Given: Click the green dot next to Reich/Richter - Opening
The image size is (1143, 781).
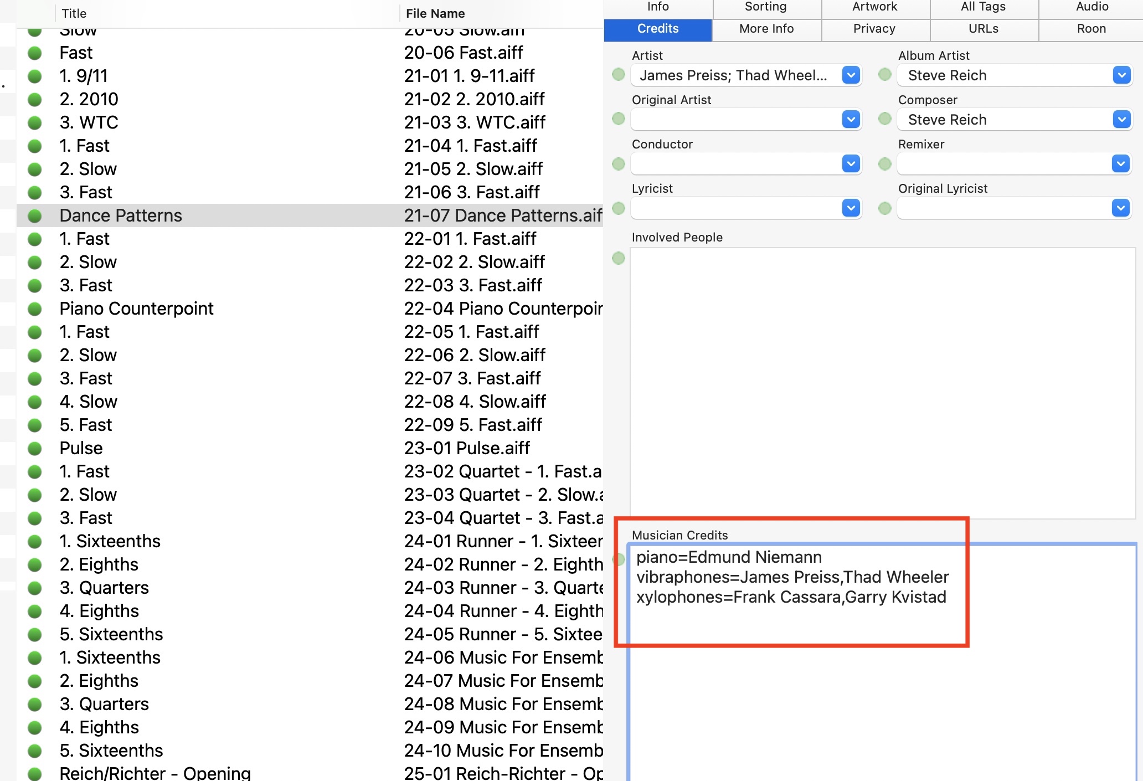Looking at the screenshot, I should point(35,773).
